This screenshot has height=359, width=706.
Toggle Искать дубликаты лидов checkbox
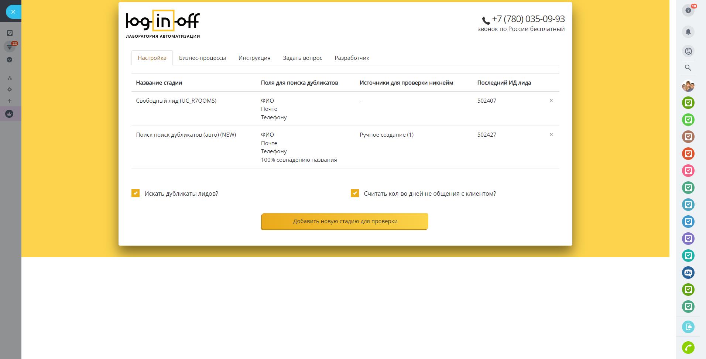(x=136, y=193)
